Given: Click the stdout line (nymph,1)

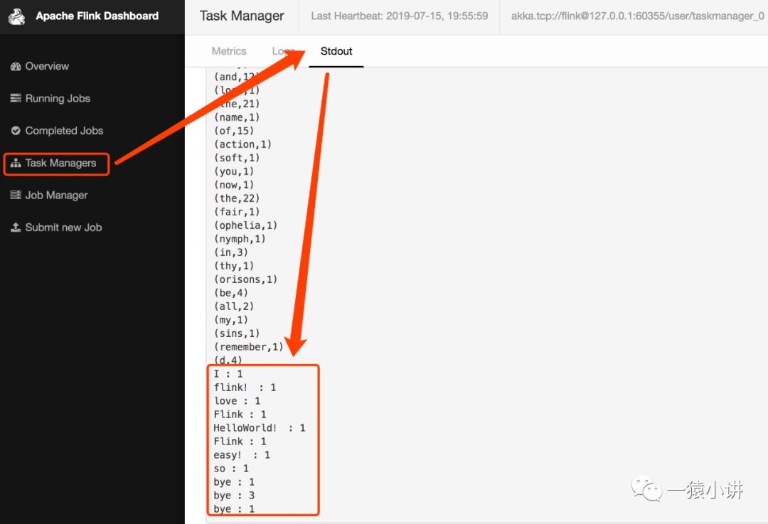Looking at the screenshot, I should [x=240, y=239].
